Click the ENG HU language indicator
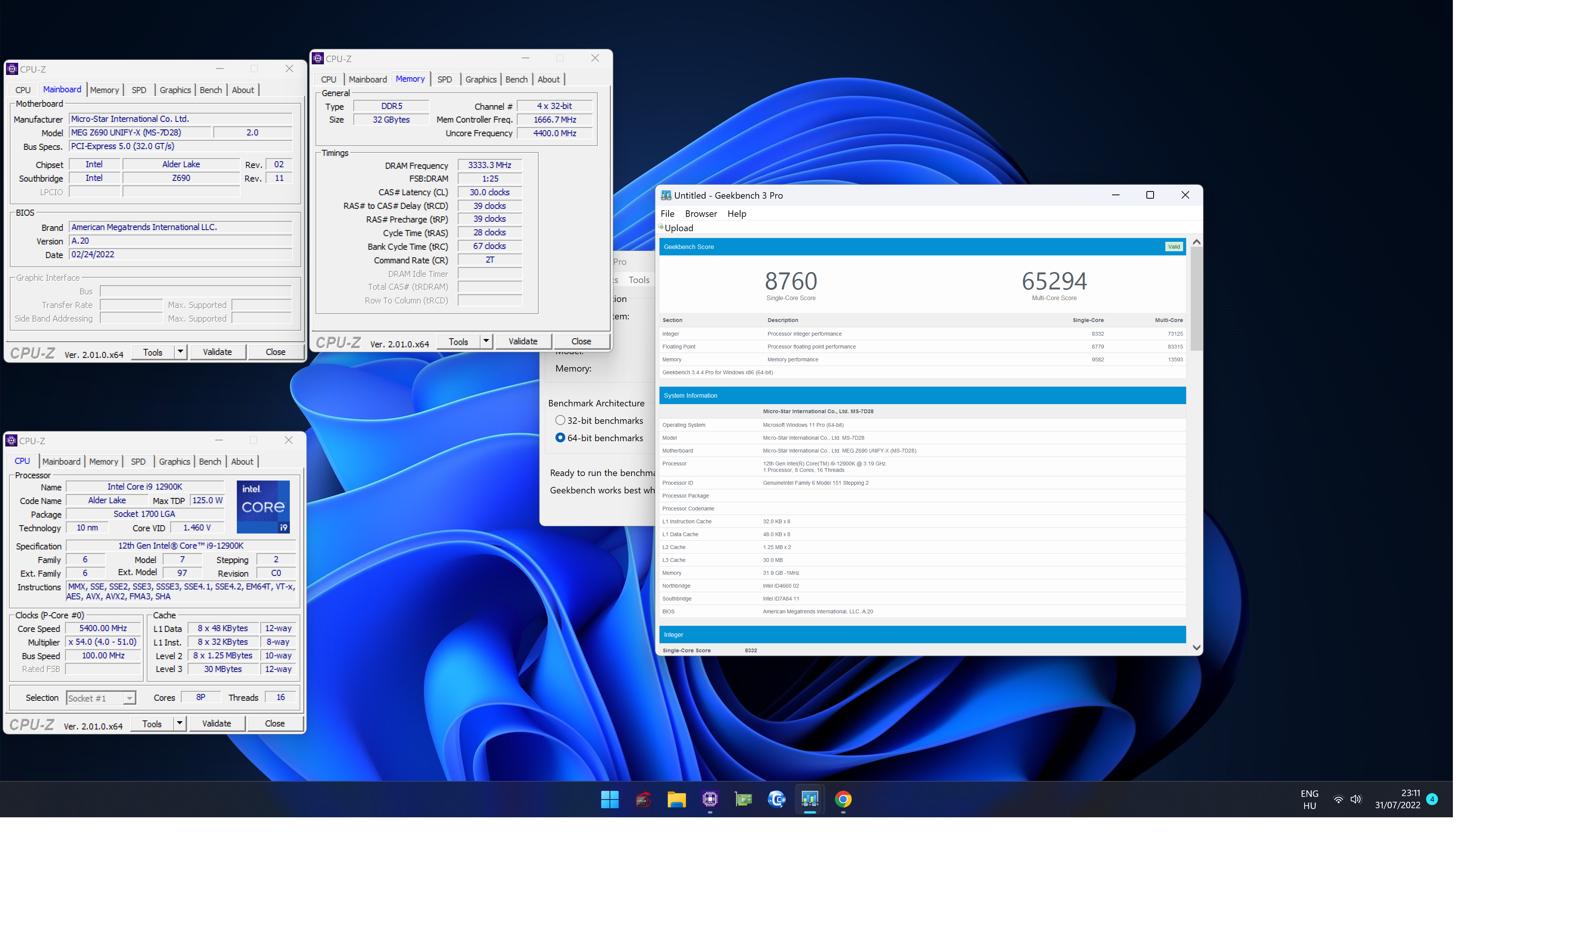Viewport: 1580px width, 952px height. click(x=1309, y=800)
